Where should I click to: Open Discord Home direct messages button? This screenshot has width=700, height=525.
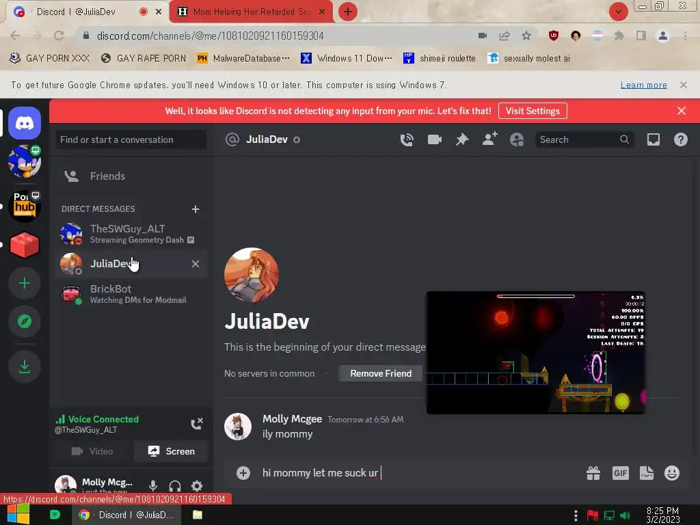click(25, 123)
